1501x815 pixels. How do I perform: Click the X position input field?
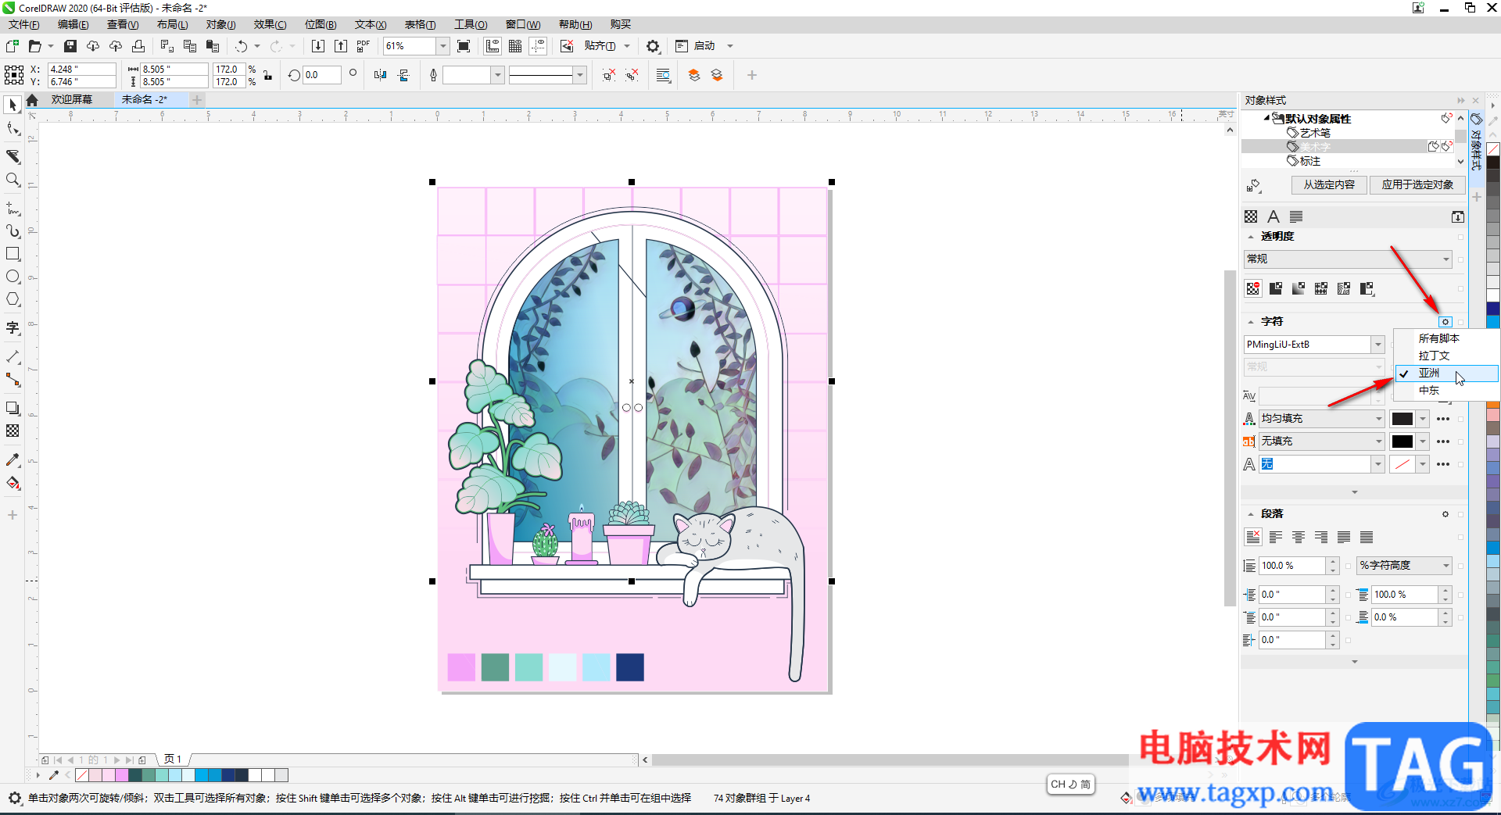click(x=81, y=69)
